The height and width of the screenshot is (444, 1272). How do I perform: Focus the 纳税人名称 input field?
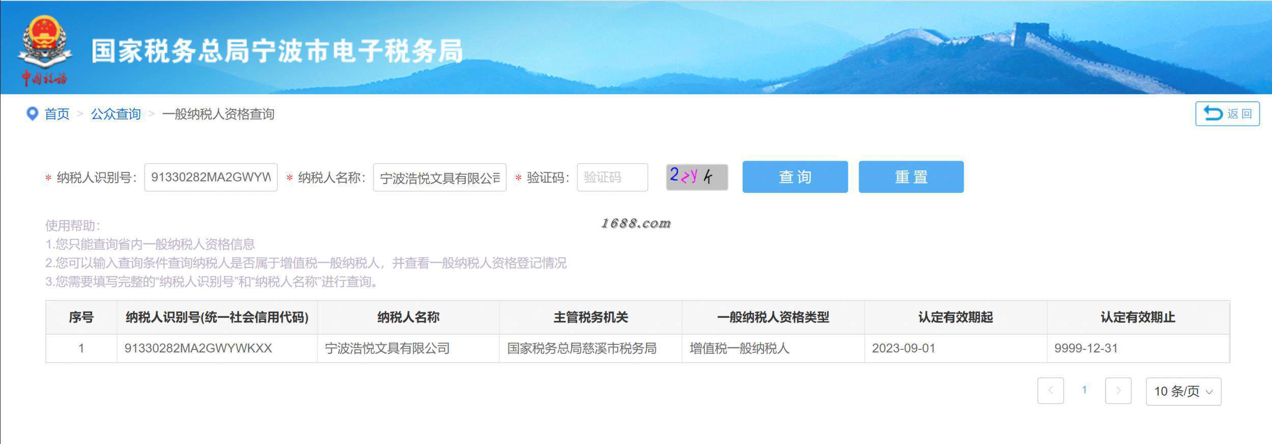coord(440,177)
